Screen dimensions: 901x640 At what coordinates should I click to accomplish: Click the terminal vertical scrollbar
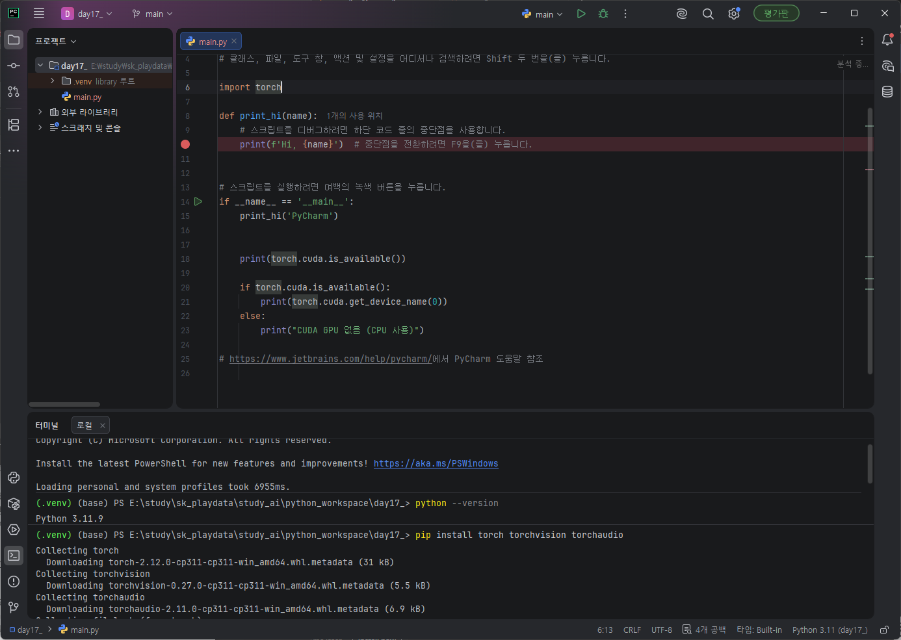click(870, 463)
